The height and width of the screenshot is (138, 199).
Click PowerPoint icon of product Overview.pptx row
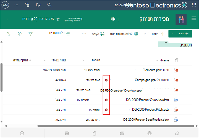176,90
